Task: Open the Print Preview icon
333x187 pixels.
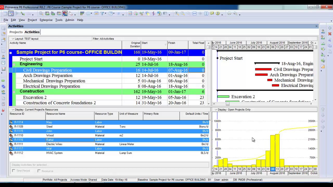Action: tap(235, 14)
